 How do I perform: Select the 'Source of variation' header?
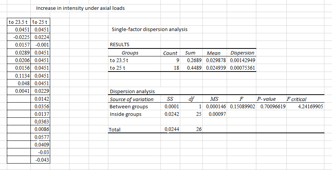click(132, 99)
